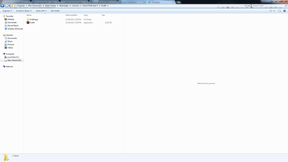Open the Help icon
The width and height of the screenshot is (288, 162).
[x=284, y=11]
